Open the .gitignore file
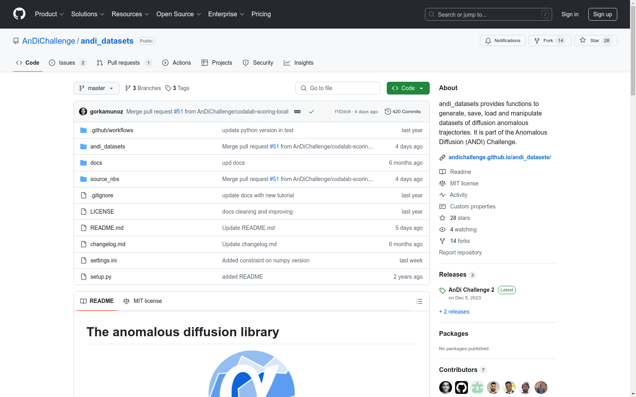636x397 pixels. coord(102,195)
